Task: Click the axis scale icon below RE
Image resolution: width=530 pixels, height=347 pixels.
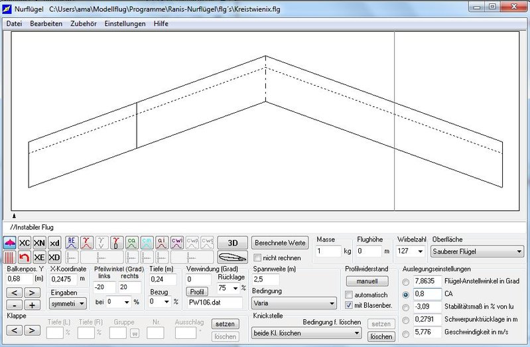Action: point(72,257)
